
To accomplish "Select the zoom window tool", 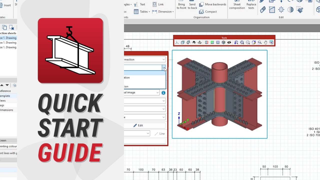I will [x=260, y=42].
